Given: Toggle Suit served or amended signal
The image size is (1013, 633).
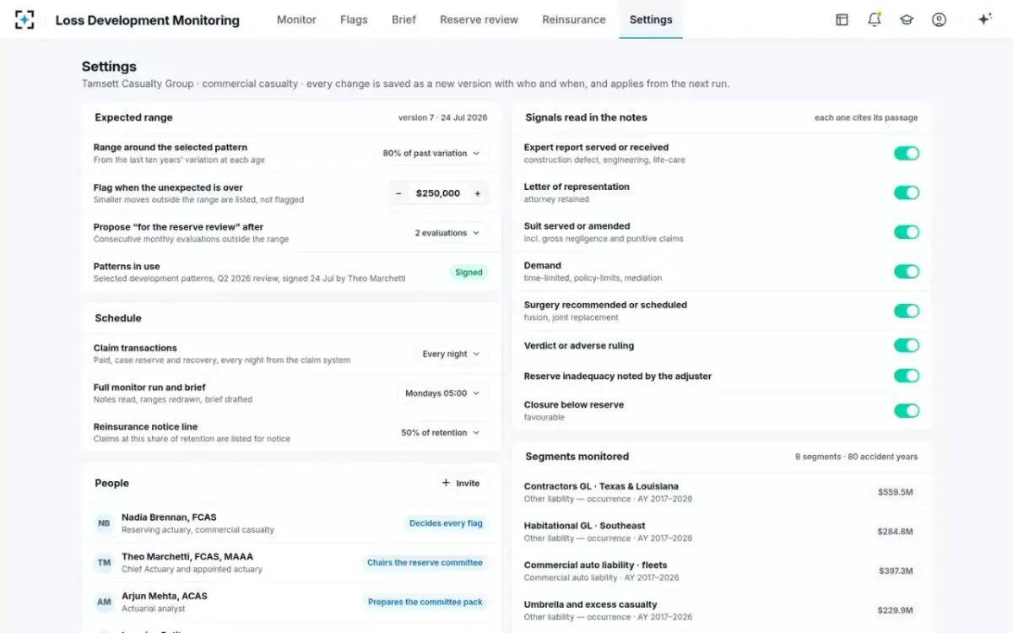Looking at the screenshot, I should click(x=907, y=232).
